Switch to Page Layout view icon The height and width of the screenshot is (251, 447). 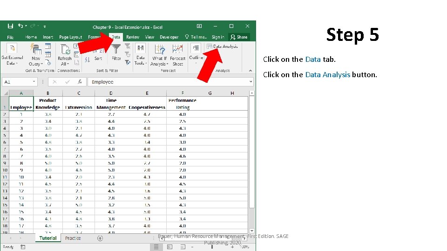(x=169, y=247)
